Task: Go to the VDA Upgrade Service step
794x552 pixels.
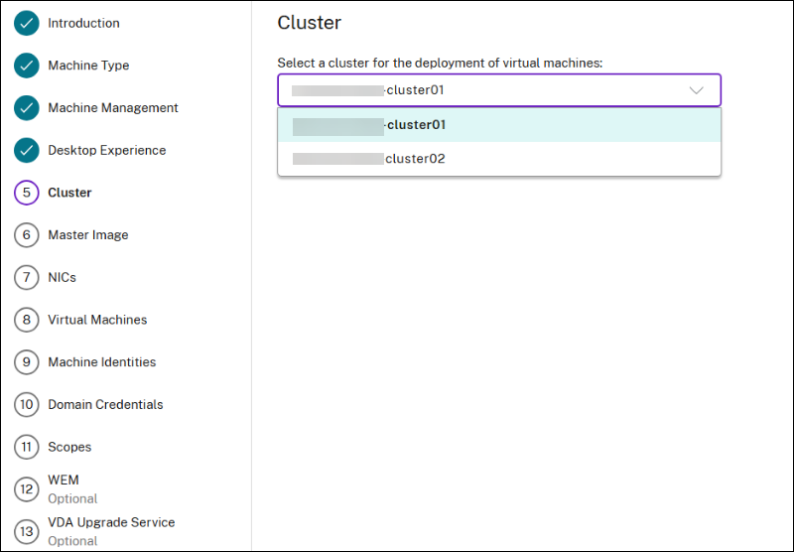Action: coord(111,523)
